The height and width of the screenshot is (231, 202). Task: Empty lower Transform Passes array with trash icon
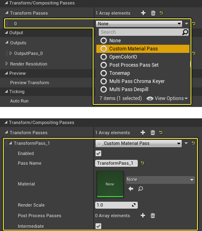coord(153,133)
